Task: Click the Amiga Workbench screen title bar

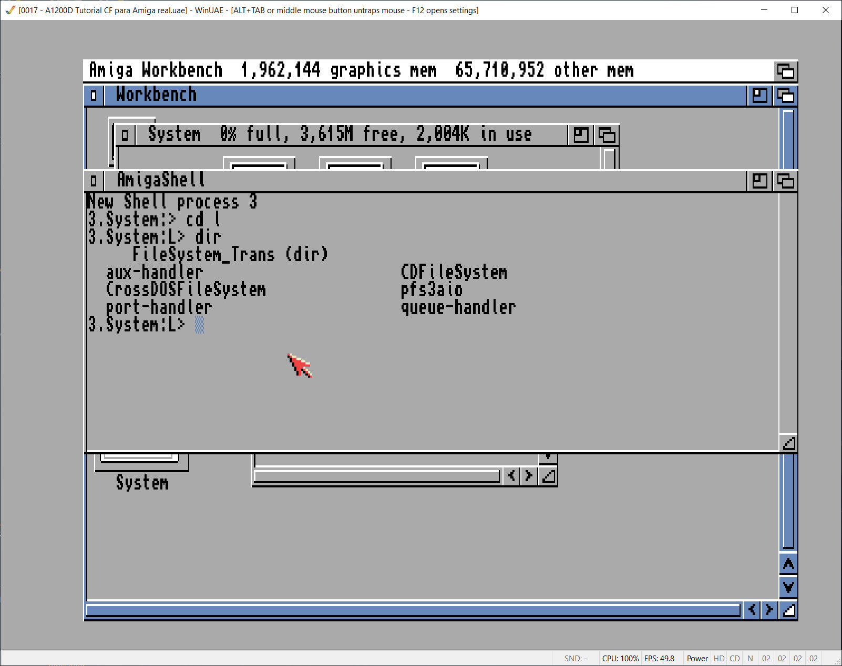Action: point(428,71)
